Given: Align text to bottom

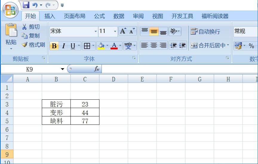Looking at the screenshot, I should [163, 31].
